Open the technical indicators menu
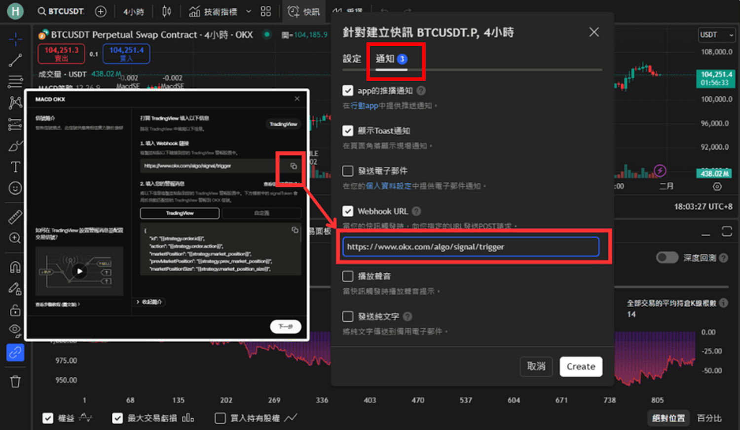 pyautogui.click(x=213, y=11)
